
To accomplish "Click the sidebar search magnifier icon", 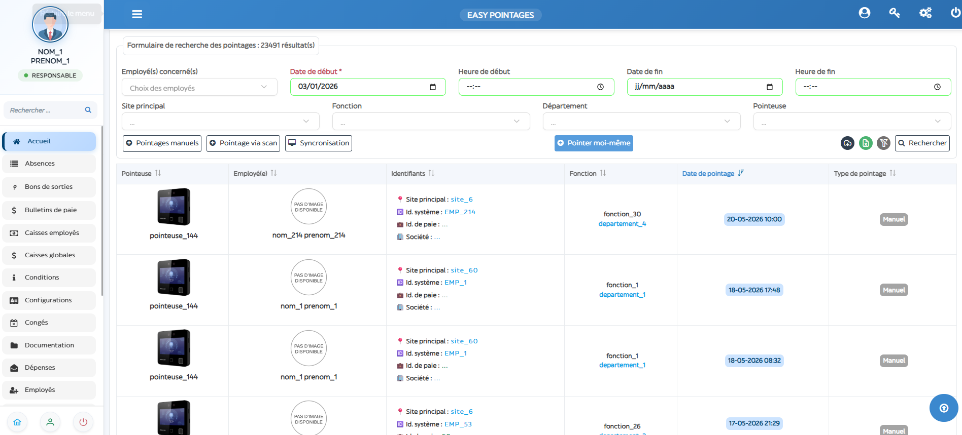I will 88,110.
